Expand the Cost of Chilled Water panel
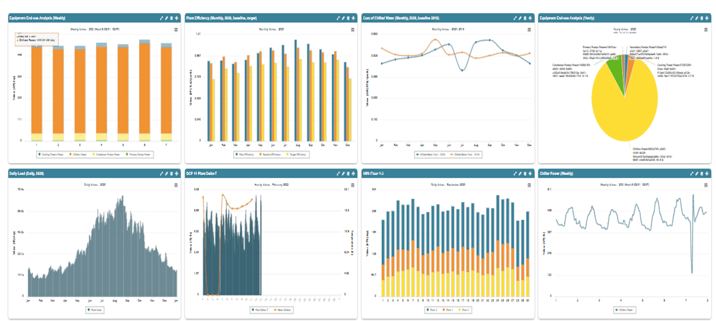The image size is (716, 321). coord(515,17)
